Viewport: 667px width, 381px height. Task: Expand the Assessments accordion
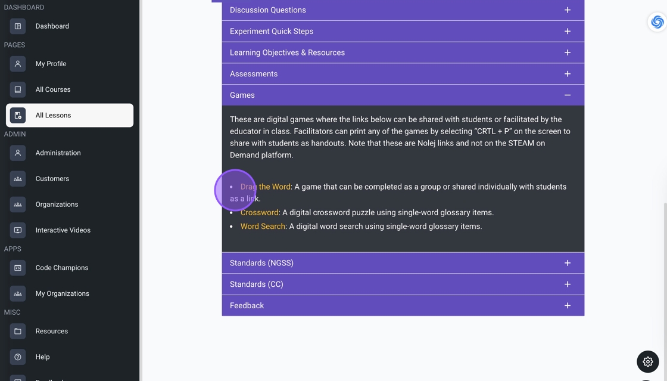pos(567,74)
